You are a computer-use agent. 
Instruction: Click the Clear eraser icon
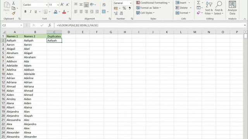[198, 13]
